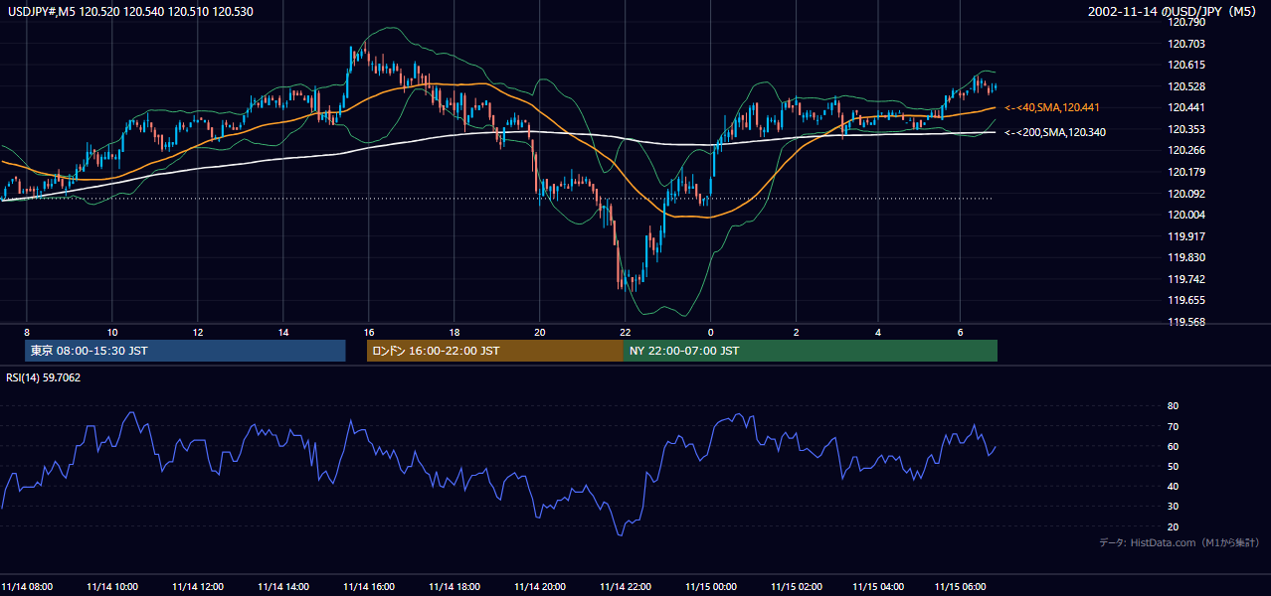Click price axis value 119.655
This screenshot has width=1271, height=596.
1186,300
